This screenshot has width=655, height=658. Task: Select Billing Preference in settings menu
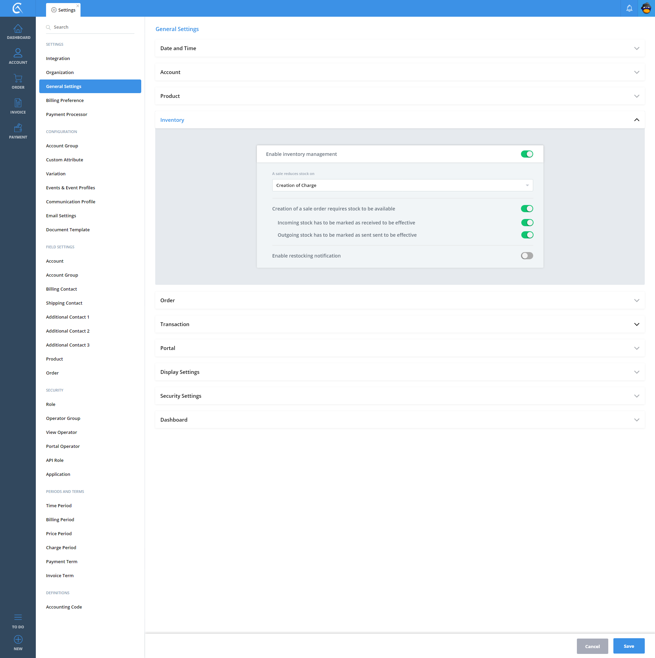pos(65,100)
